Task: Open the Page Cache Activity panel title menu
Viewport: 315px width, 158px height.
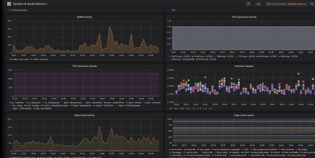Action: pyautogui.click(x=84, y=115)
